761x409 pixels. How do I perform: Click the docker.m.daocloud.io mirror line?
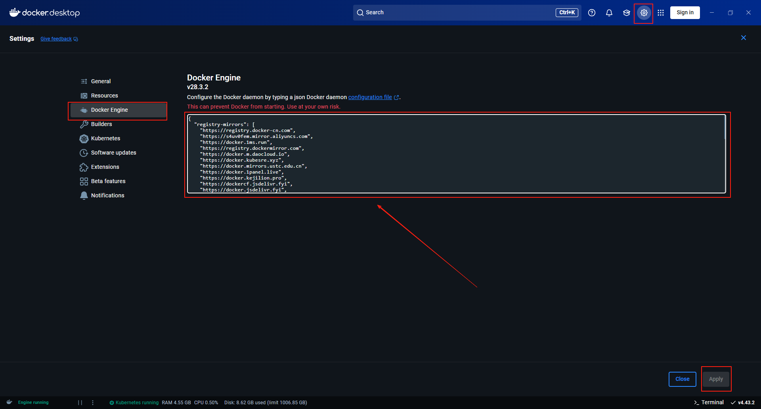(245, 154)
